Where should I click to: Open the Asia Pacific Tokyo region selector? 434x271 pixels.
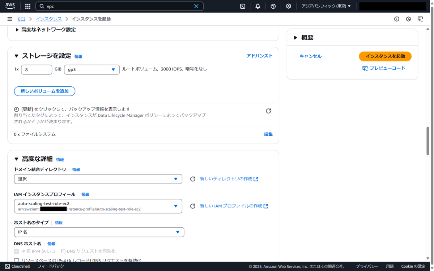(x=326, y=6)
